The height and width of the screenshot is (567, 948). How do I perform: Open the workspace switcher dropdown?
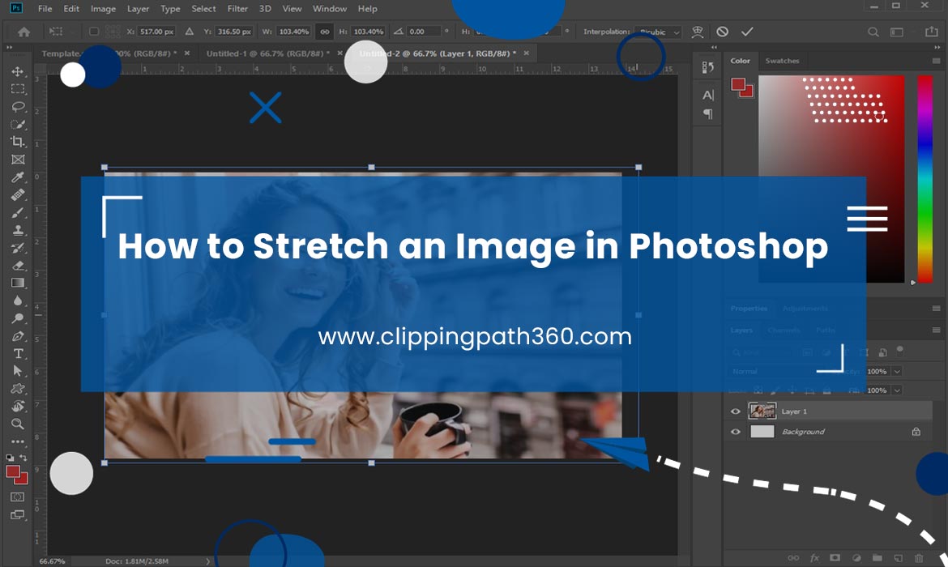point(897,32)
